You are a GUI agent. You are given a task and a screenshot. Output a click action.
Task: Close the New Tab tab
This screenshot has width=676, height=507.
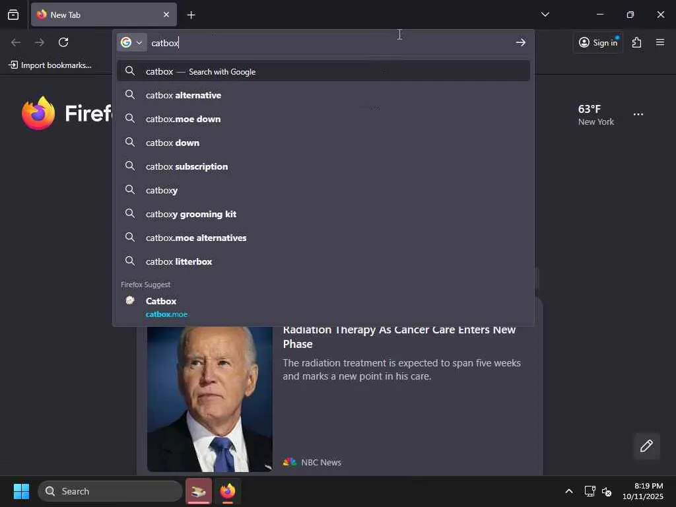pos(166,15)
